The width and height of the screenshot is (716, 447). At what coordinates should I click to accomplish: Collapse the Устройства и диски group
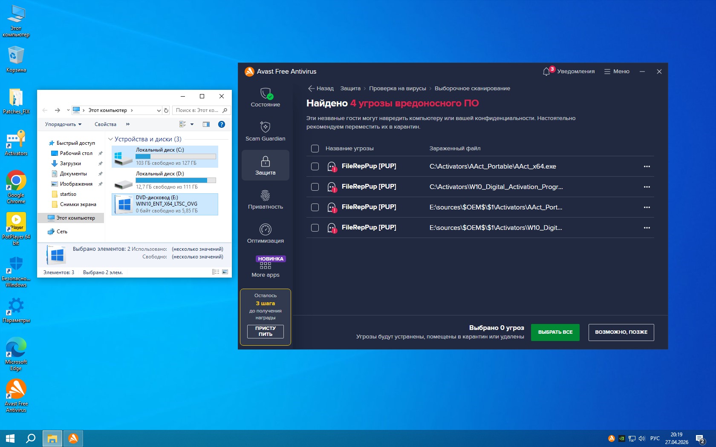click(110, 139)
